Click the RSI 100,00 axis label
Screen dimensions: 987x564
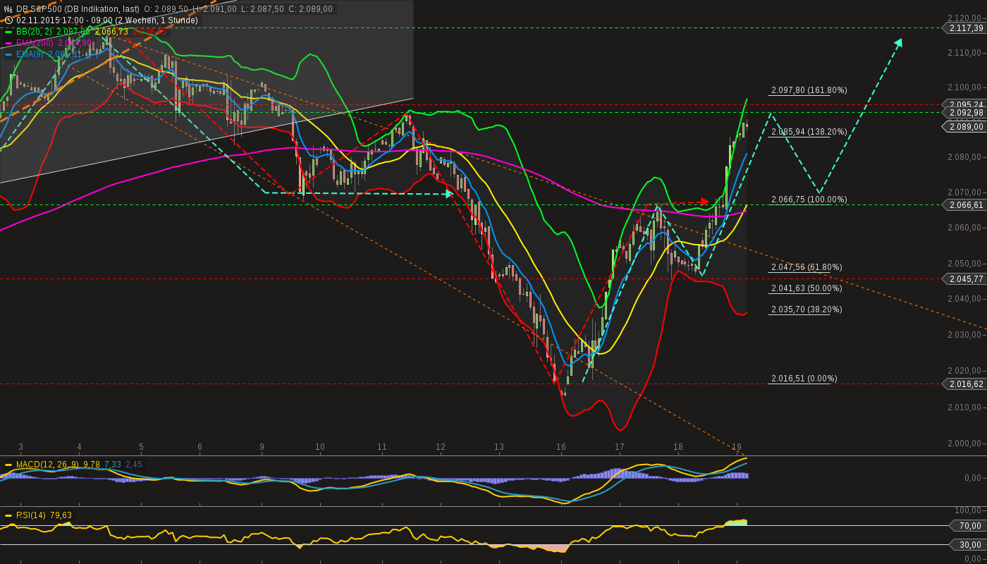[969, 510]
